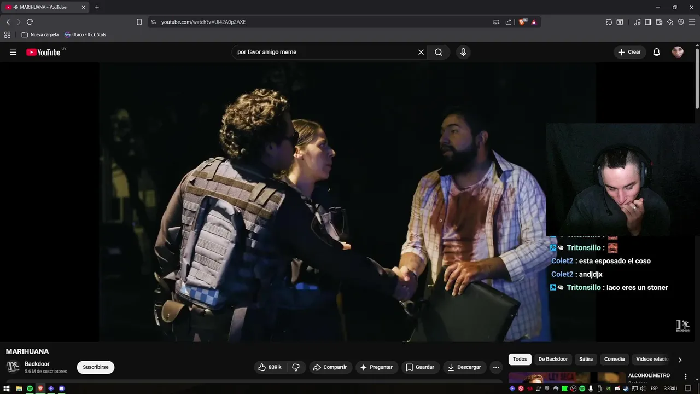
Task: Subscribe to Backdoor channel
Action: [x=96, y=367]
